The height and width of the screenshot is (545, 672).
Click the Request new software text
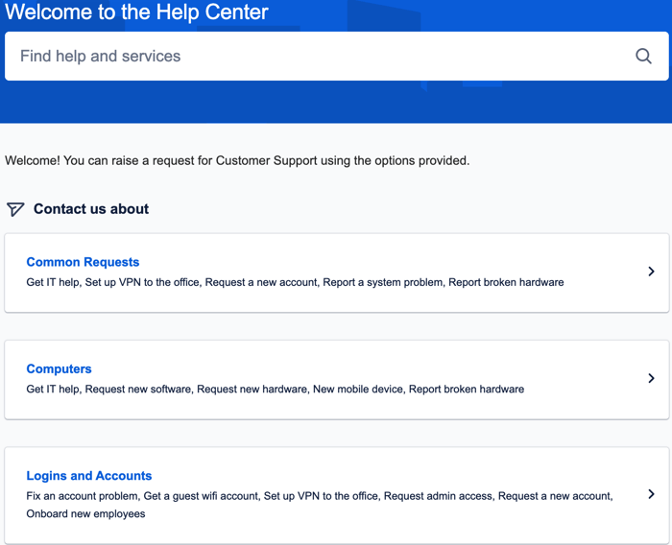(138, 389)
